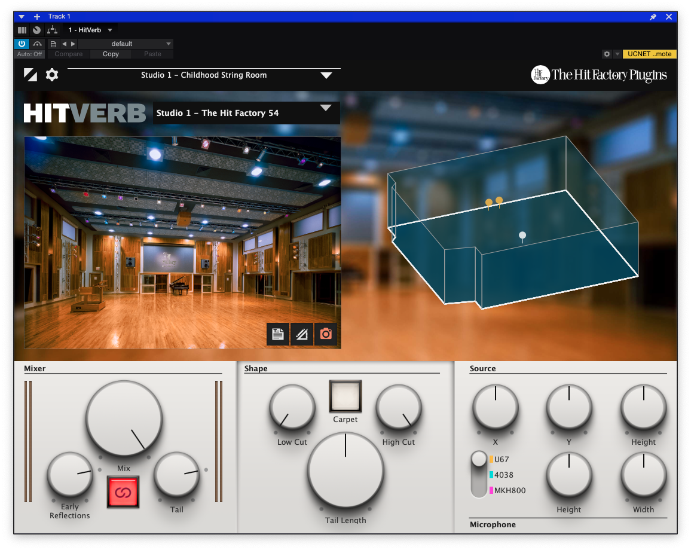Image resolution: width=691 pixels, height=550 pixels.
Task: Open the 1 - HitVerb plugin dropdown
Action: point(90,30)
